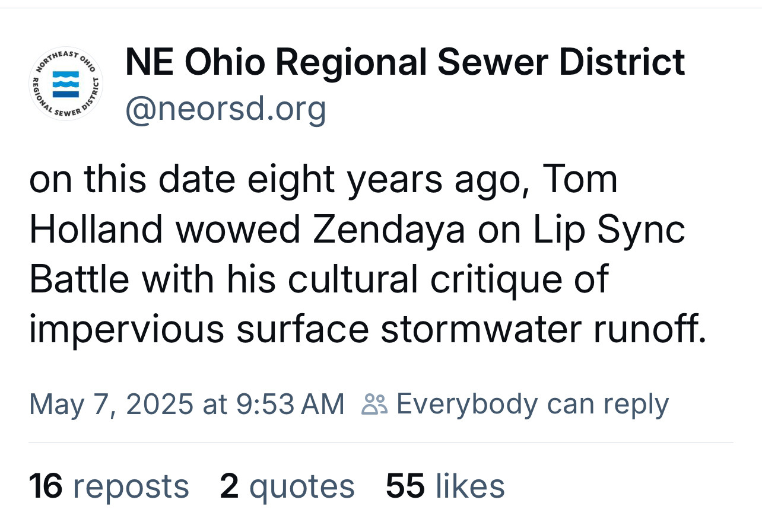Screen dimensions: 762x522
Task: Click the May 7, 2025 at 9:53 AM timestamp
Action: coord(187,405)
